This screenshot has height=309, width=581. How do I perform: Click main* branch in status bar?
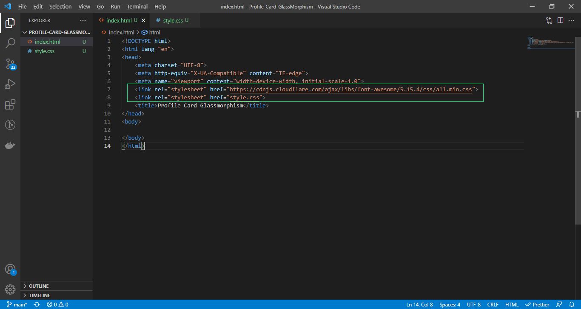(x=17, y=304)
